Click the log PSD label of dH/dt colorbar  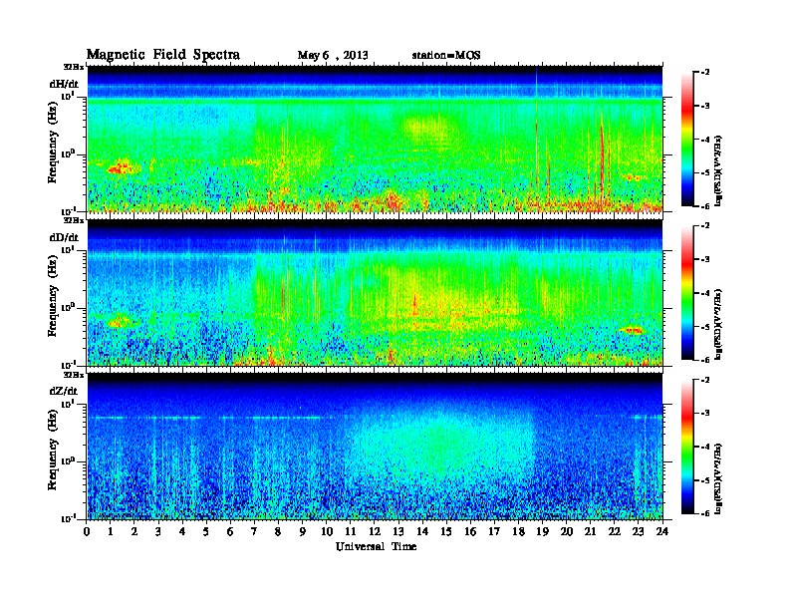[719, 170]
